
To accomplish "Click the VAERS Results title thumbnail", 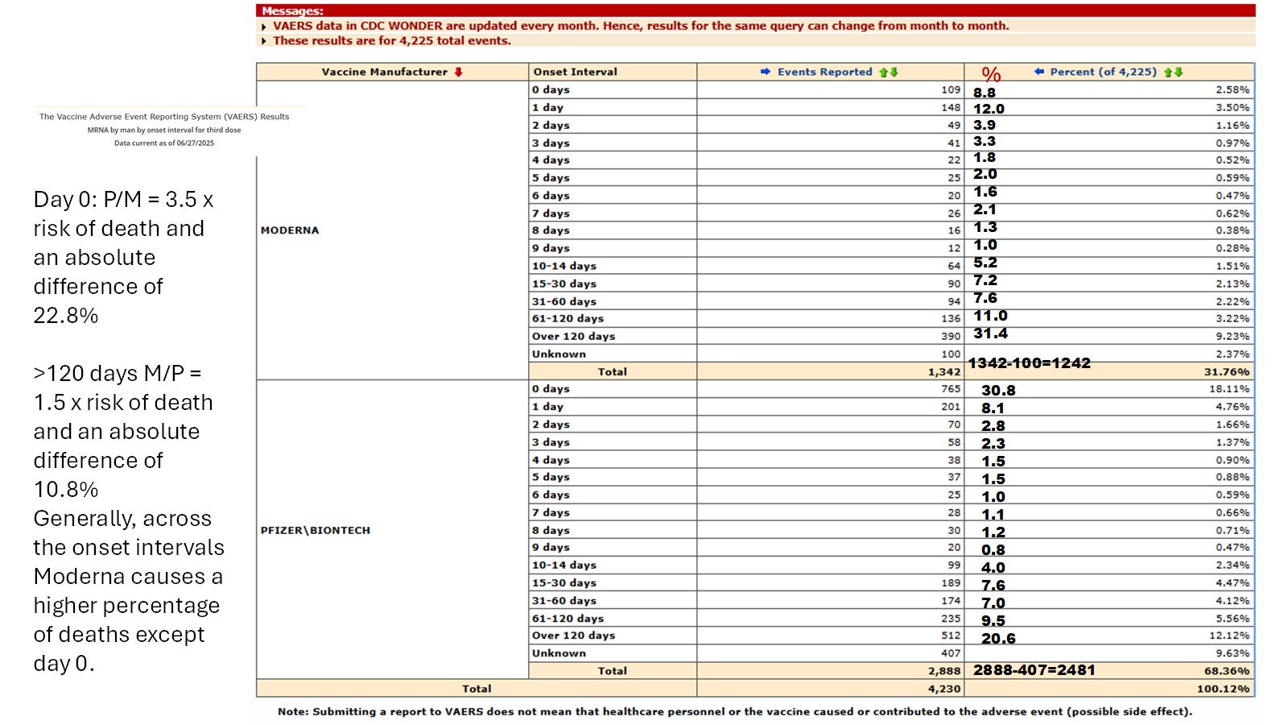I will point(164,130).
